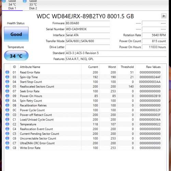Click status icon for Spin-Up Time

7,77
